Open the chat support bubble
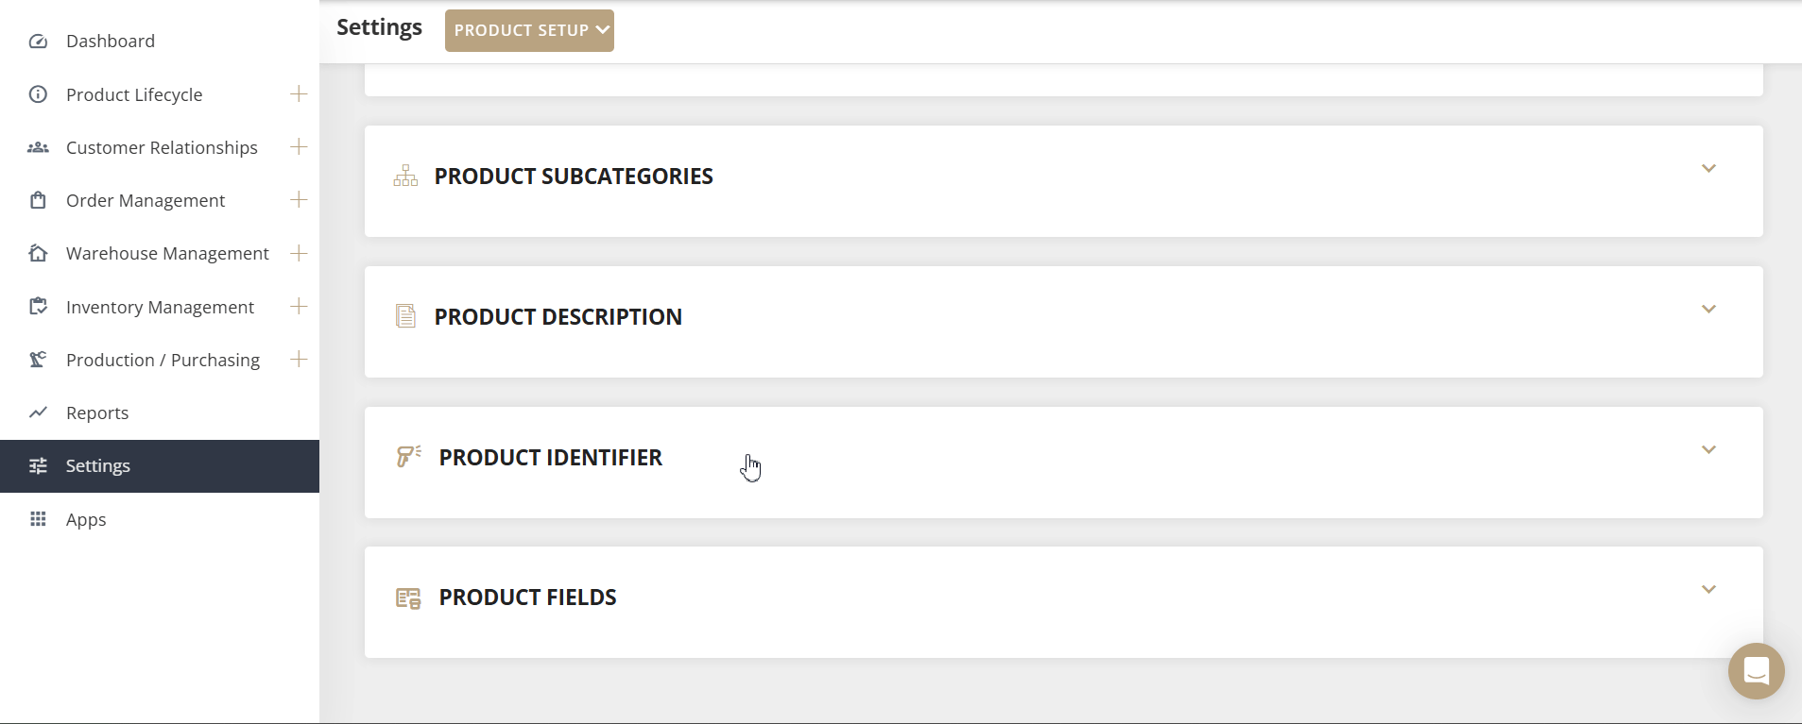1802x724 pixels. click(1756, 671)
